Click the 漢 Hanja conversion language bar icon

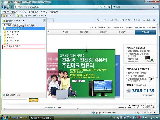(121, 117)
